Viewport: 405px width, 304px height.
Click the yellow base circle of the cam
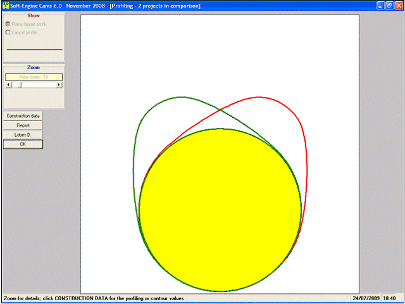220,210
